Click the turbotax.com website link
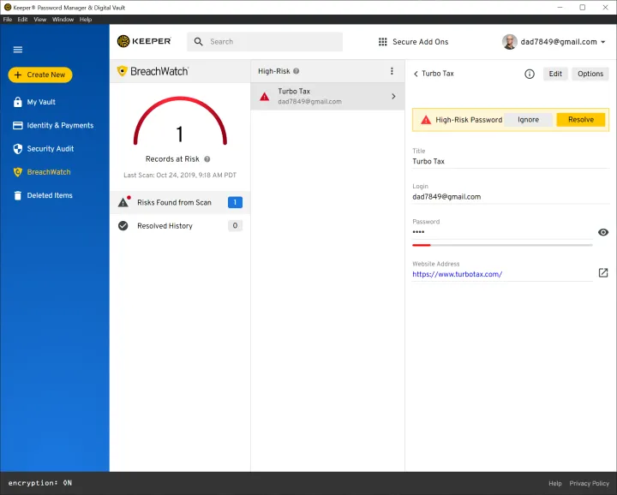This screenshot has width=617, height=495. [x=457, y=275]
